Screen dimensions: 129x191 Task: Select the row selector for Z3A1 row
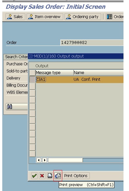click(x=32, y=80)
